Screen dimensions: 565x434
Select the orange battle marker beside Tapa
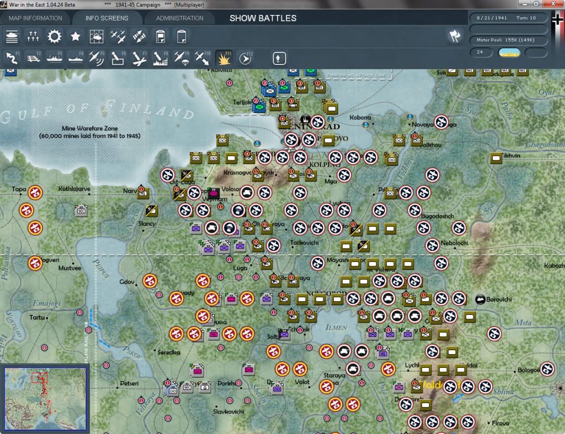tap(35, 192)
